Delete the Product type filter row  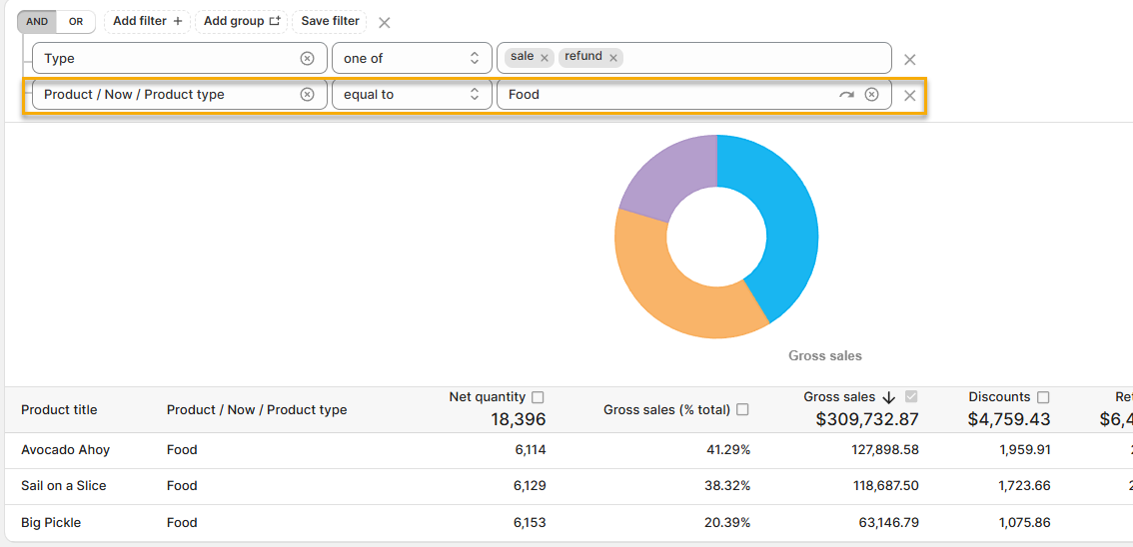pos(909,96)
